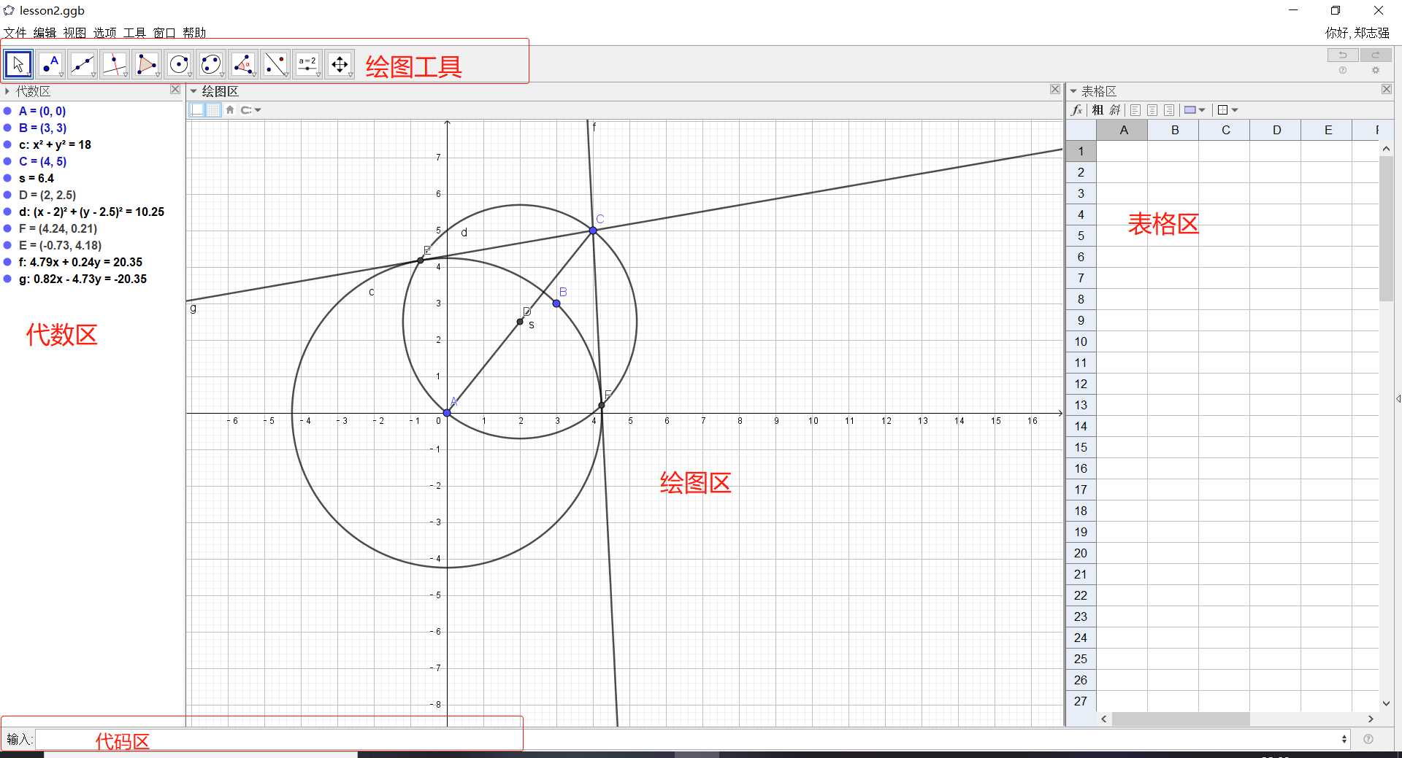Select the Reflect about line tool
The width and height of the screenshot is (1402, 758).
tap(275, 64)
